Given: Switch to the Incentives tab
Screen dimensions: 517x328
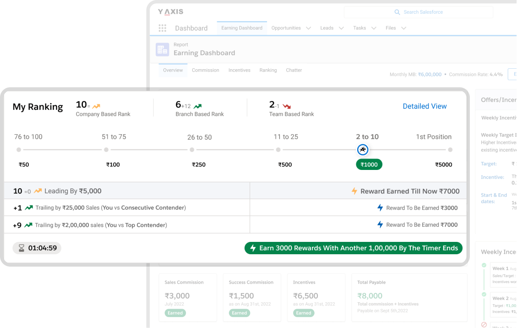Looking at the screenshot, I should [x=239, y=70].
